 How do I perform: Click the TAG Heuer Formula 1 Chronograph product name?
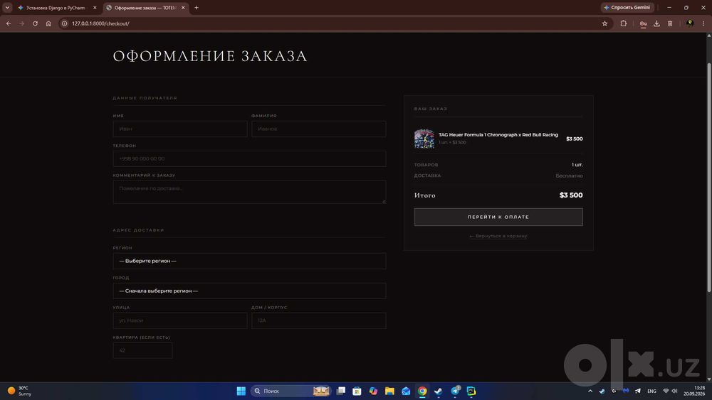coord(498,135)
